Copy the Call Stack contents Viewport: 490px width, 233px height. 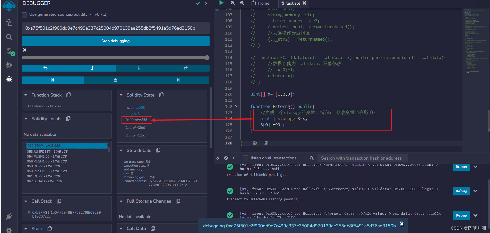(x=59, y=201)
